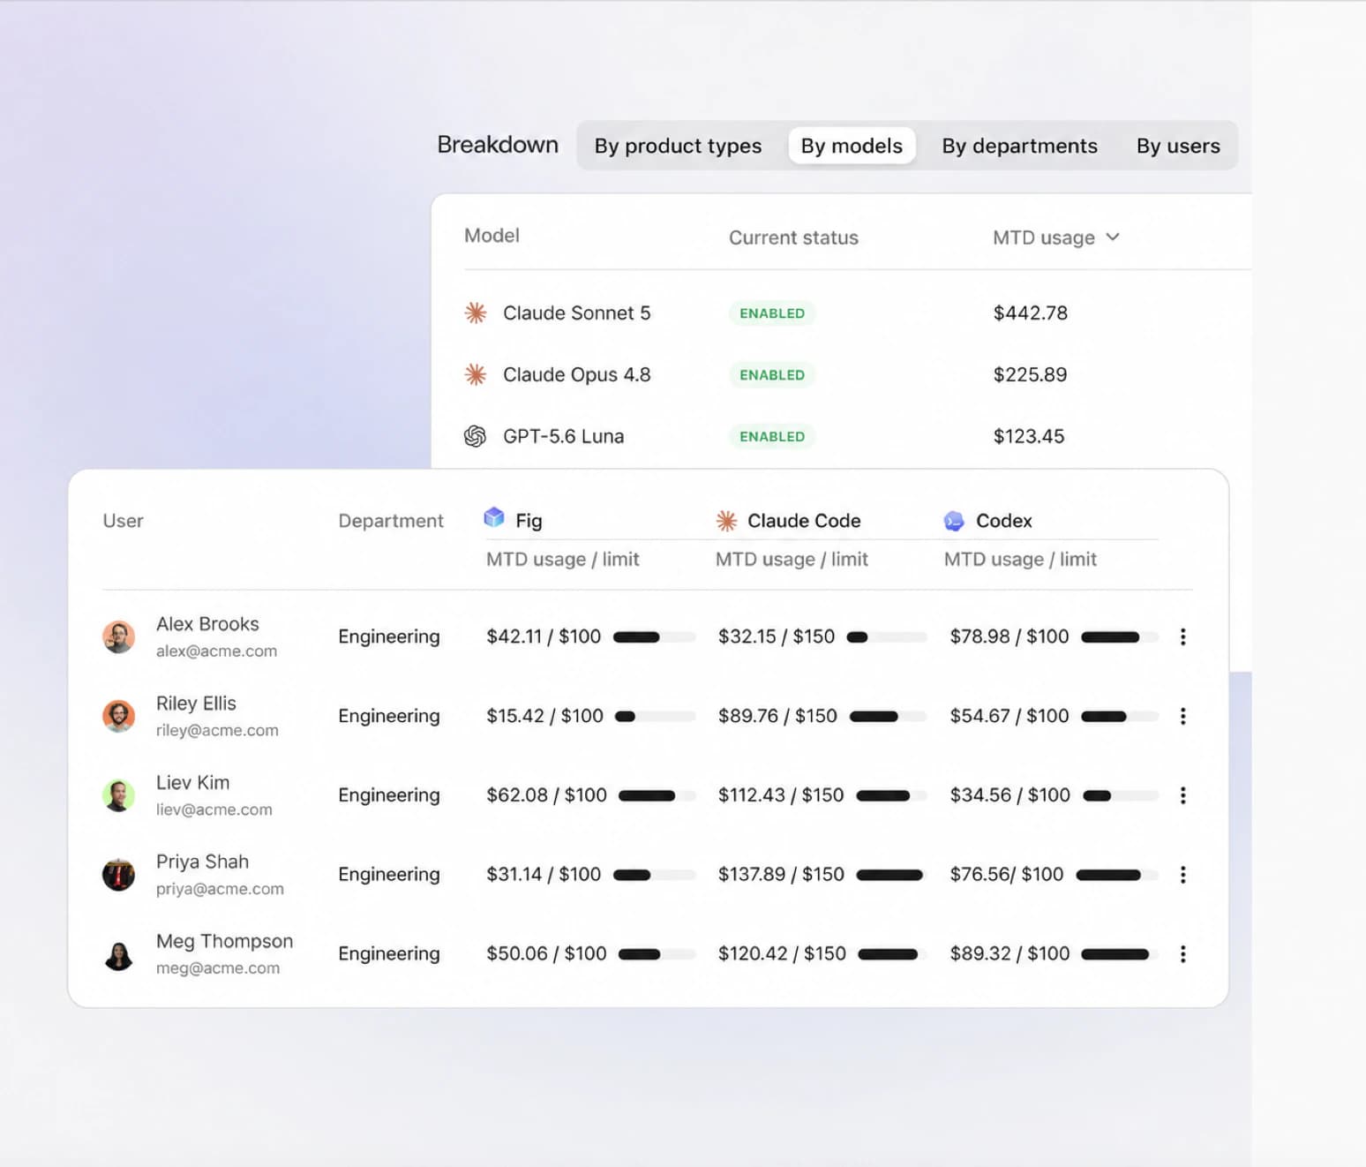Image resolution: width=1366 pixels, height=1167 pixels.
Task: Sort by the MTD usage dropdown chevron
Action: 1113,237
